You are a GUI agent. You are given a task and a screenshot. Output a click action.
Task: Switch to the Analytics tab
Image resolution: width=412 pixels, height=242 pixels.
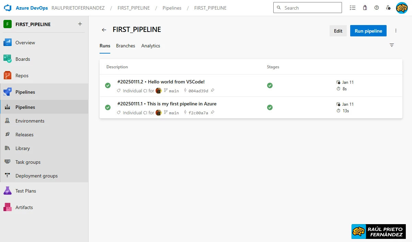pos(150,46)
